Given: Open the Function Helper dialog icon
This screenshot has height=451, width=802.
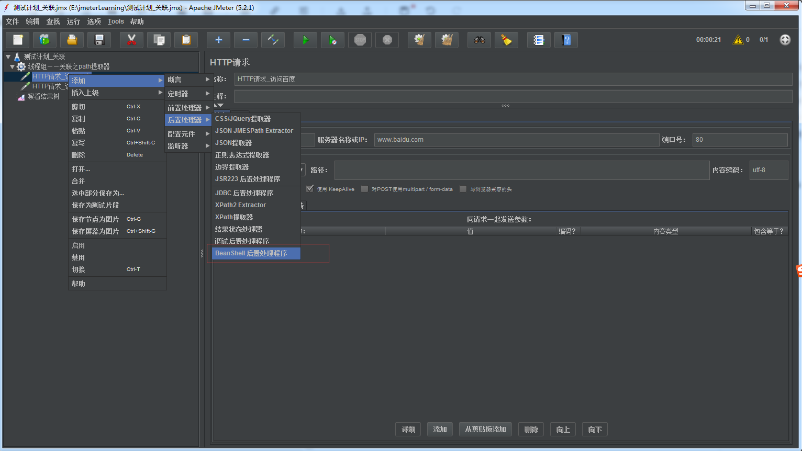Looking at the screenshot, I should tap(539, 40).
